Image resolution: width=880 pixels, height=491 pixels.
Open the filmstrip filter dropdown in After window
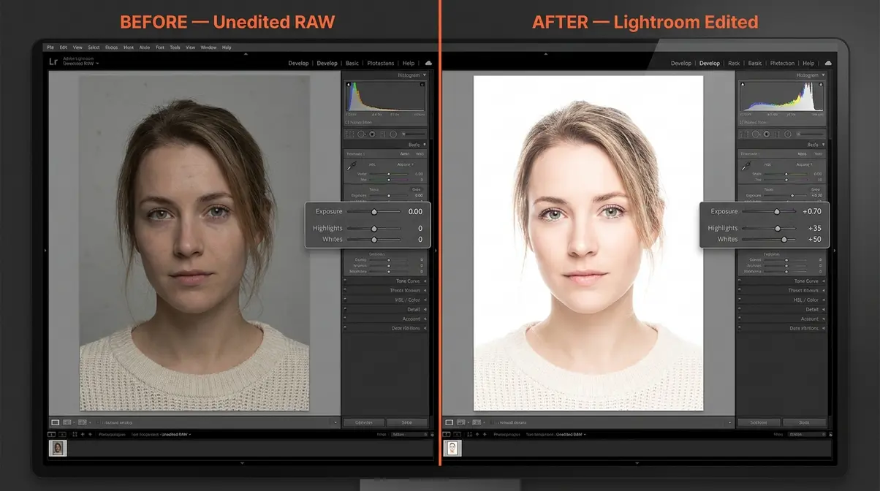tap(806, 435)
